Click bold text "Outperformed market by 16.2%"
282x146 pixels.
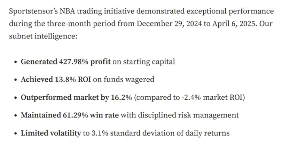click(x=76, y=97)
